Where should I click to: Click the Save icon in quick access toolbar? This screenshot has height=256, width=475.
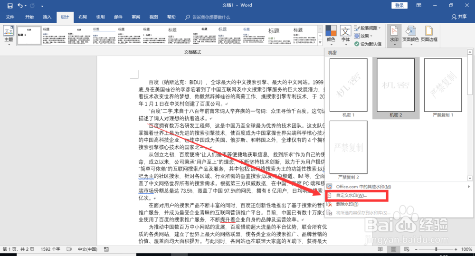tap(10, 5)
